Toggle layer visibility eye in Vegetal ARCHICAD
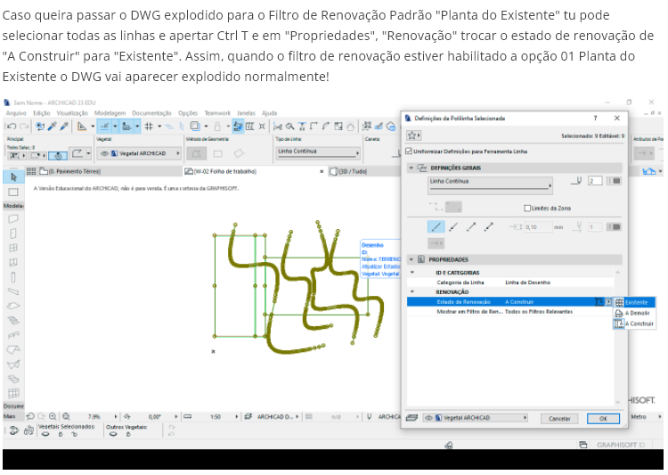Screen dimensions: 668x475 click(105, 153)
